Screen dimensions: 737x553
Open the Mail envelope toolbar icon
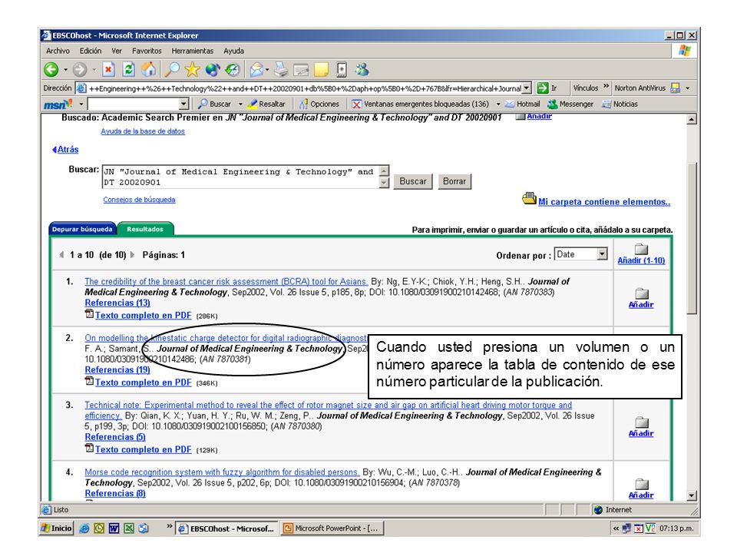click(x=256, y=70)
